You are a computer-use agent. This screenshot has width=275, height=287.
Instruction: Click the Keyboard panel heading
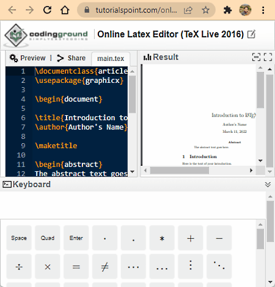(32, 185)
